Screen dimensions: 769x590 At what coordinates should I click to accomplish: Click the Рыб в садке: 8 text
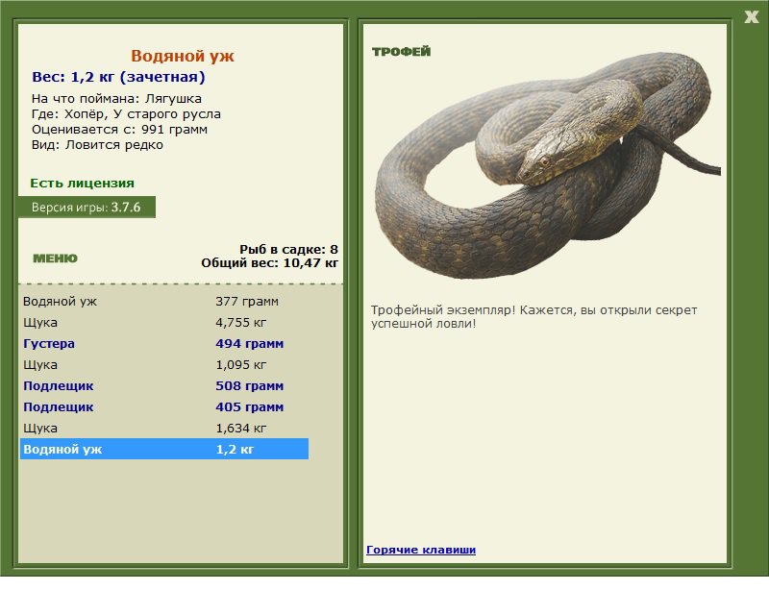(289, 249)
